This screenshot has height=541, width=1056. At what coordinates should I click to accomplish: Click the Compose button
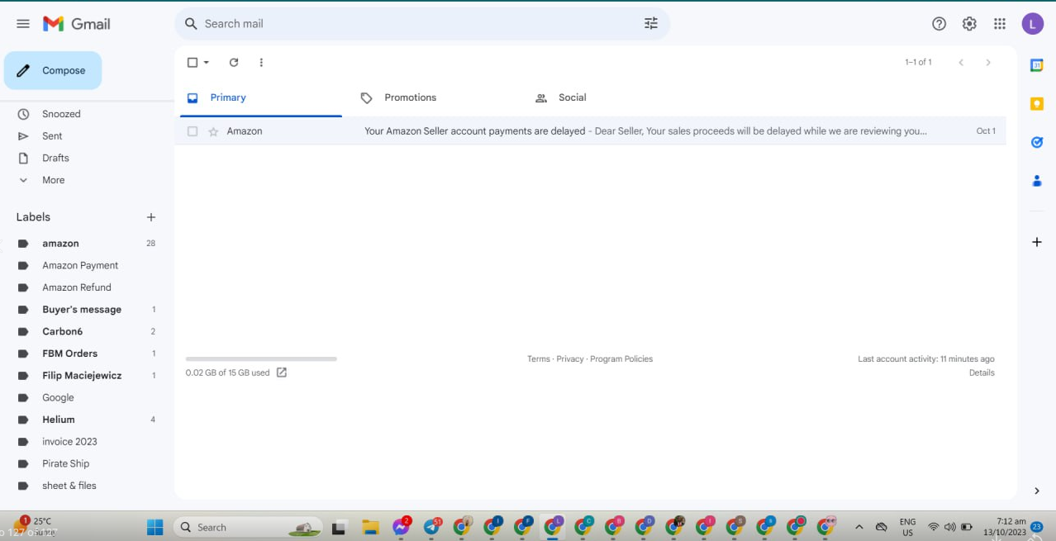pyautogui.click(x=53, y=71)
